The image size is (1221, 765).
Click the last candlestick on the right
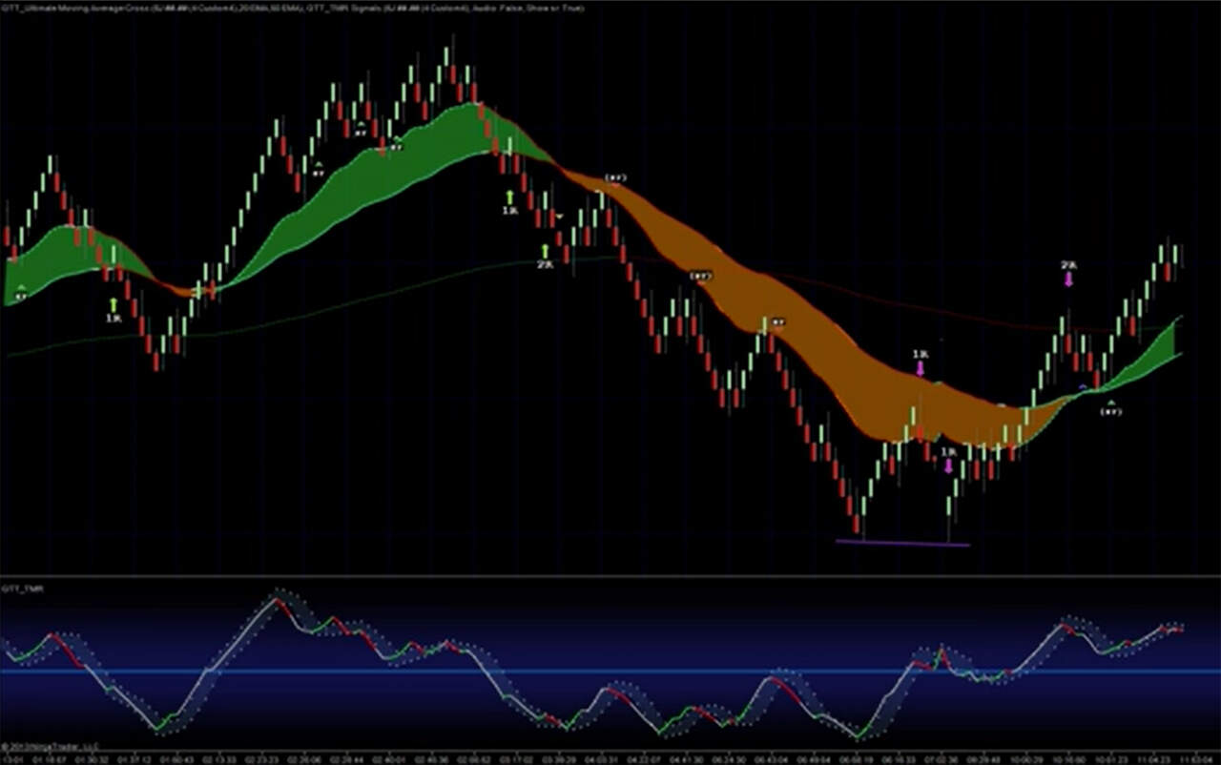1177,254
